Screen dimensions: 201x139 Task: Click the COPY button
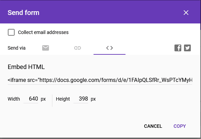(180, 126)
